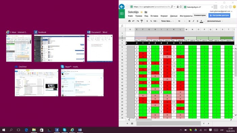Image resolution: width=237 pixels, height=133 pixels.
Task: Refresh the page in the address bar
Action: (181, 7)
